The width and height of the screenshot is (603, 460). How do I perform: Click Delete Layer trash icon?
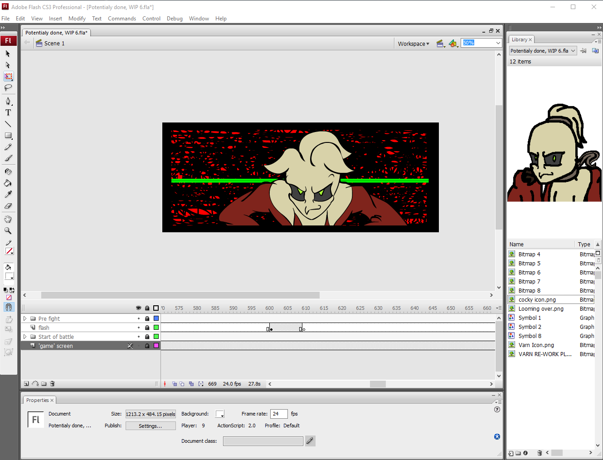coord(52,384)
